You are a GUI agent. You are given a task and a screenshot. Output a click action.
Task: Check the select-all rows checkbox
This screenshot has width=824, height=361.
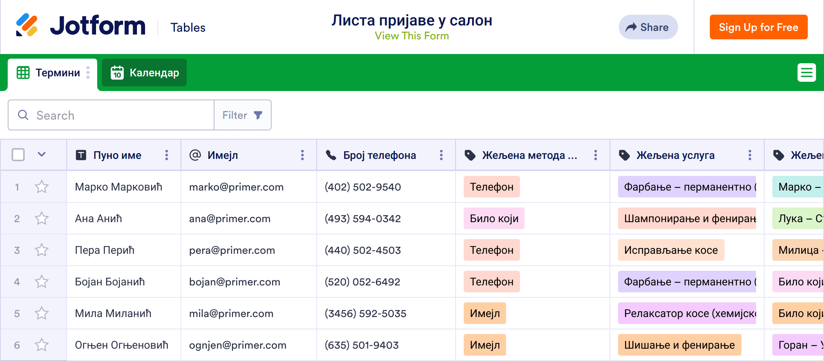click(18, 155)
